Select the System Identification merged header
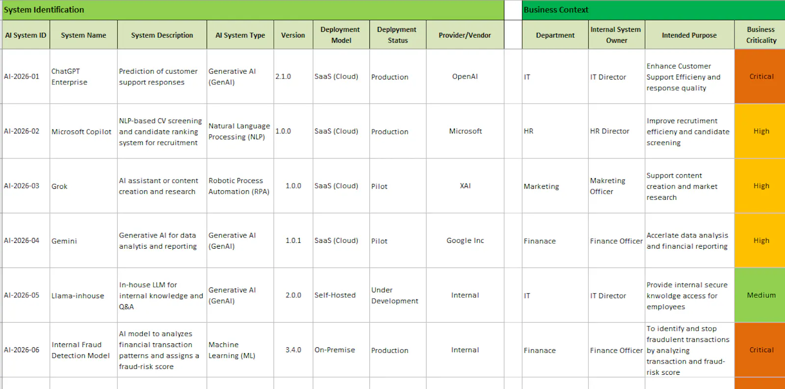 (x=253, y=10)
